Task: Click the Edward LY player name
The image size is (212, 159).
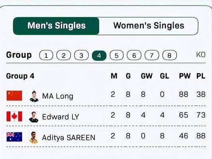Action: [x=61, y=117]
